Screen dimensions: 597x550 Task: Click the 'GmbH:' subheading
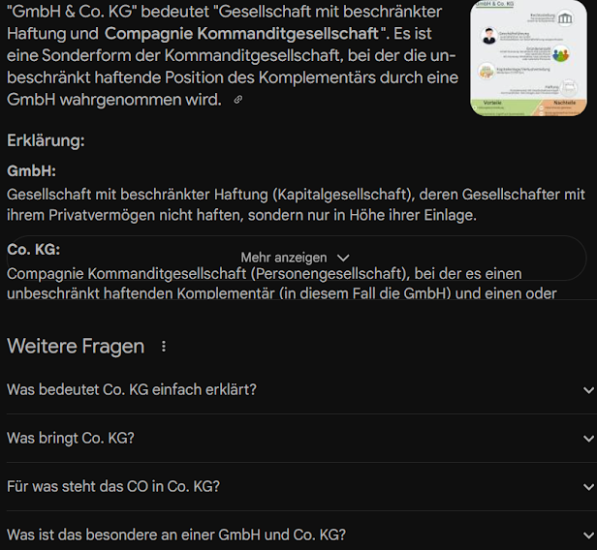tap(32, 171)
